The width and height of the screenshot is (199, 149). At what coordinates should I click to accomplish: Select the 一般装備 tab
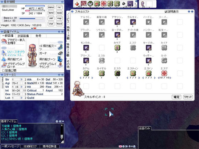tap(8, 36)
